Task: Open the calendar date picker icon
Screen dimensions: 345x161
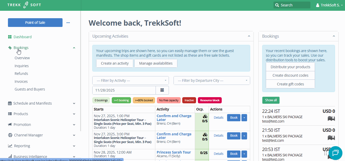Action: [x=162, y=90]
